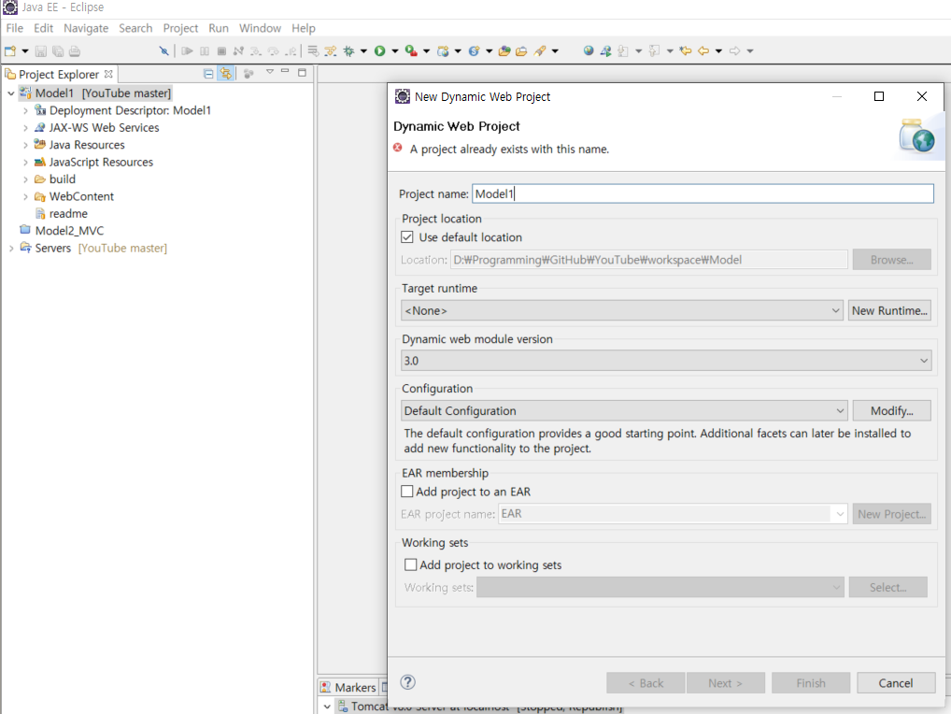Open the Project Explorer View Menu triangle
Image resolution: width=951 pixels, height=714 pixels.
click(270, 72)
